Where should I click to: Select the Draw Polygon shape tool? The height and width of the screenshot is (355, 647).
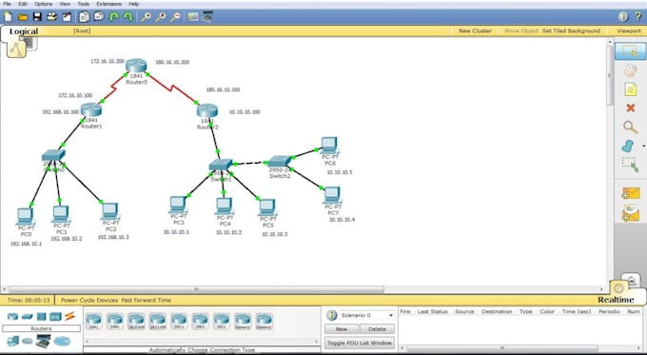[x=628, y=146]
